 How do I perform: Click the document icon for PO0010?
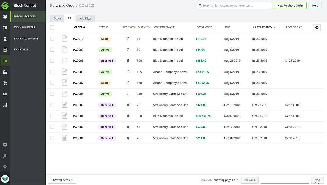(65, 39)
